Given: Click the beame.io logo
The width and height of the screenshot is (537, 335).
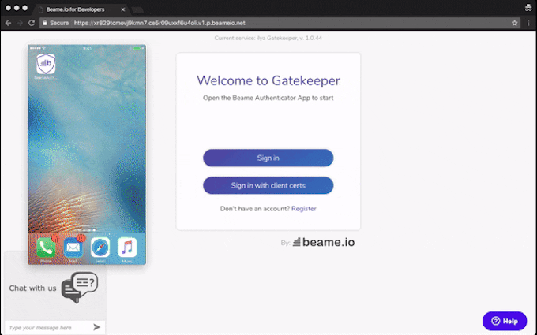Looking at the screenshot, I should click(x=324, y=242).
